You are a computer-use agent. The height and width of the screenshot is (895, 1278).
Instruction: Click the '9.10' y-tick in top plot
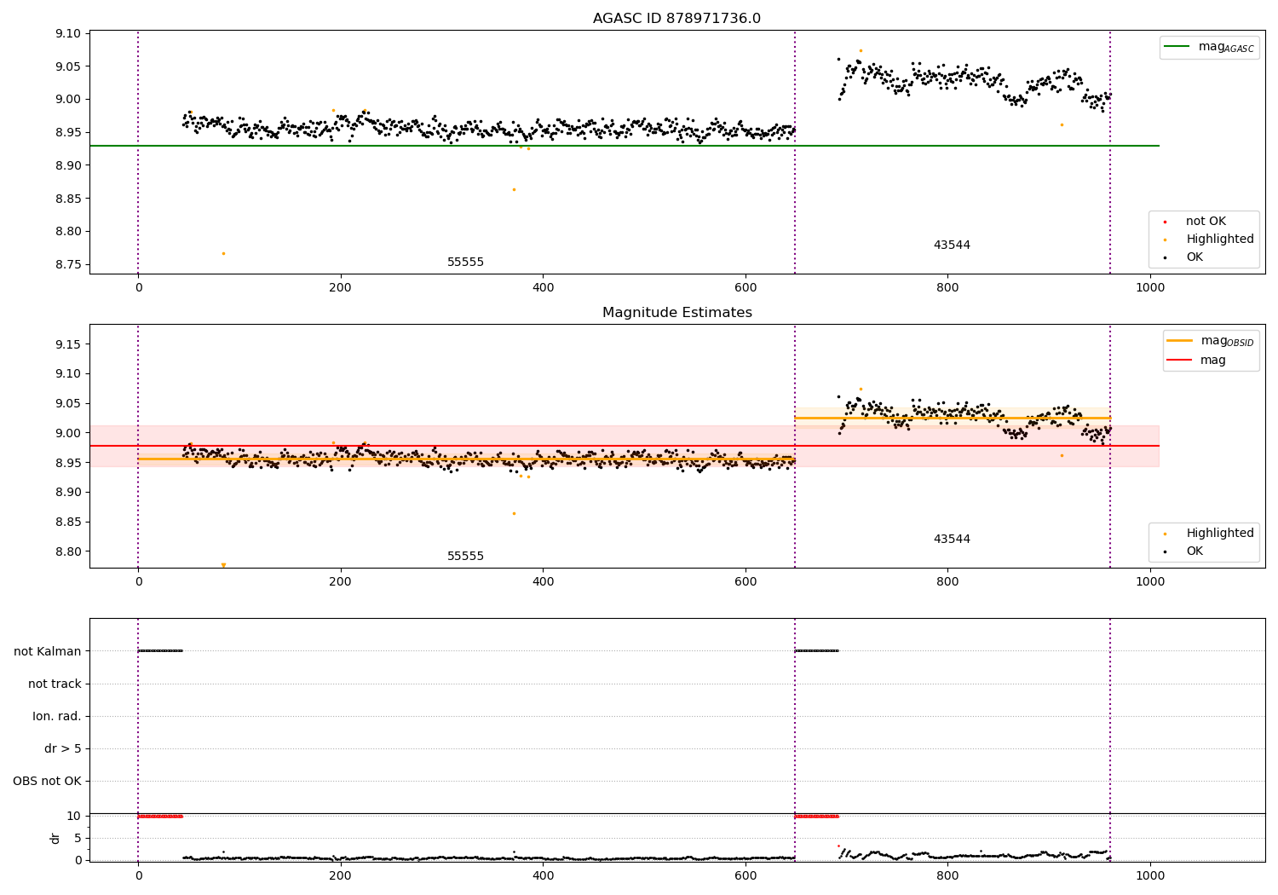coord(68,34)
